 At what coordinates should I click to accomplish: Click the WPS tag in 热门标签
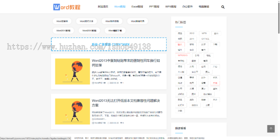204,33
